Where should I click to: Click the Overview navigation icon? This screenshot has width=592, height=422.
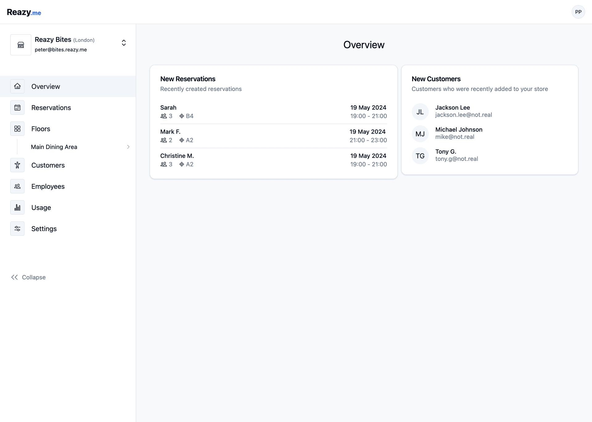[x=17, y=86]
